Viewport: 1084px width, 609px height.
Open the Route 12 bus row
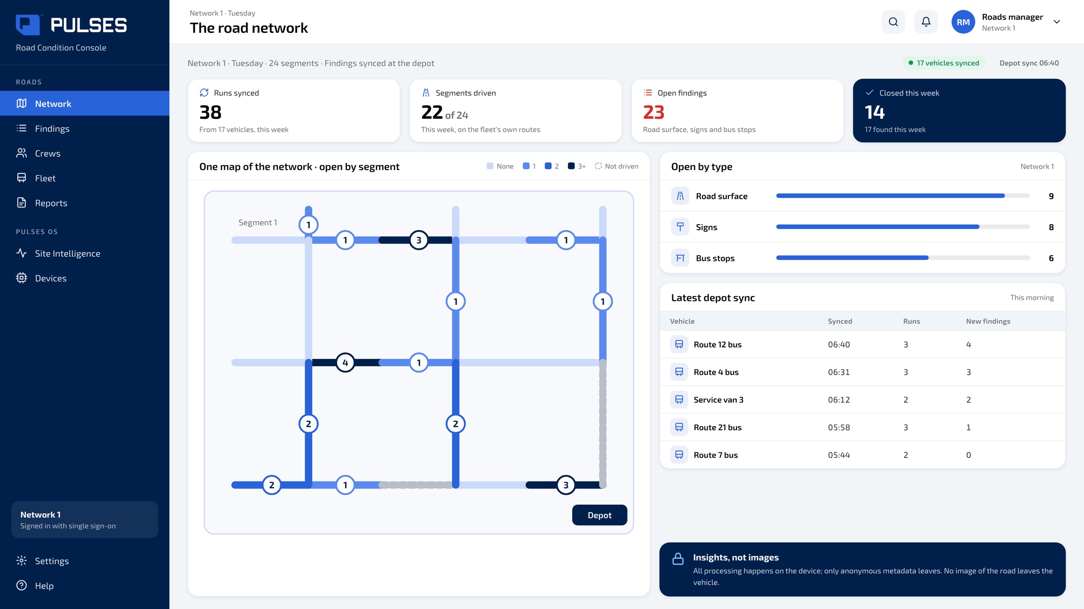[862, 344]
